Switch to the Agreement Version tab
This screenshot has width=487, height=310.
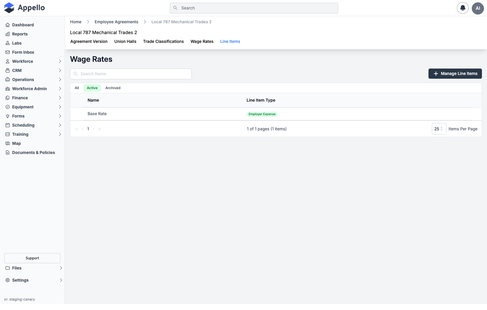click(x=89, y=42)
